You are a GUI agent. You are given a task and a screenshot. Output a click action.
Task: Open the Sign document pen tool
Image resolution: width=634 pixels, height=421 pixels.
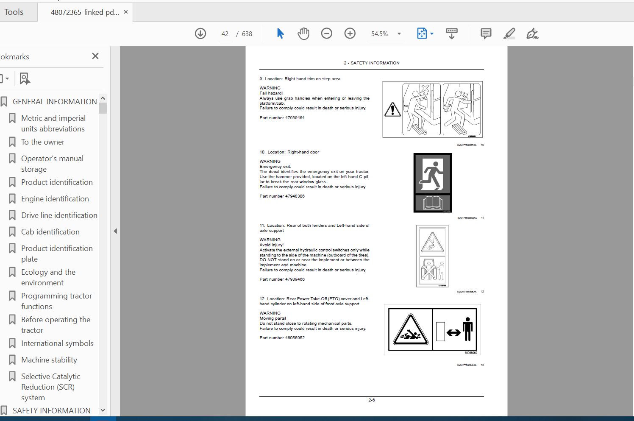click(532, 33)
